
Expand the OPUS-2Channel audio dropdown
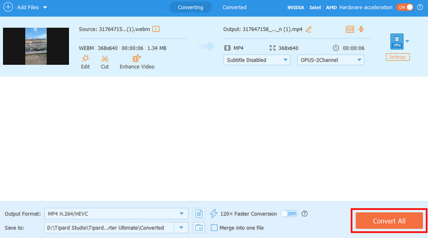point(331,60)
